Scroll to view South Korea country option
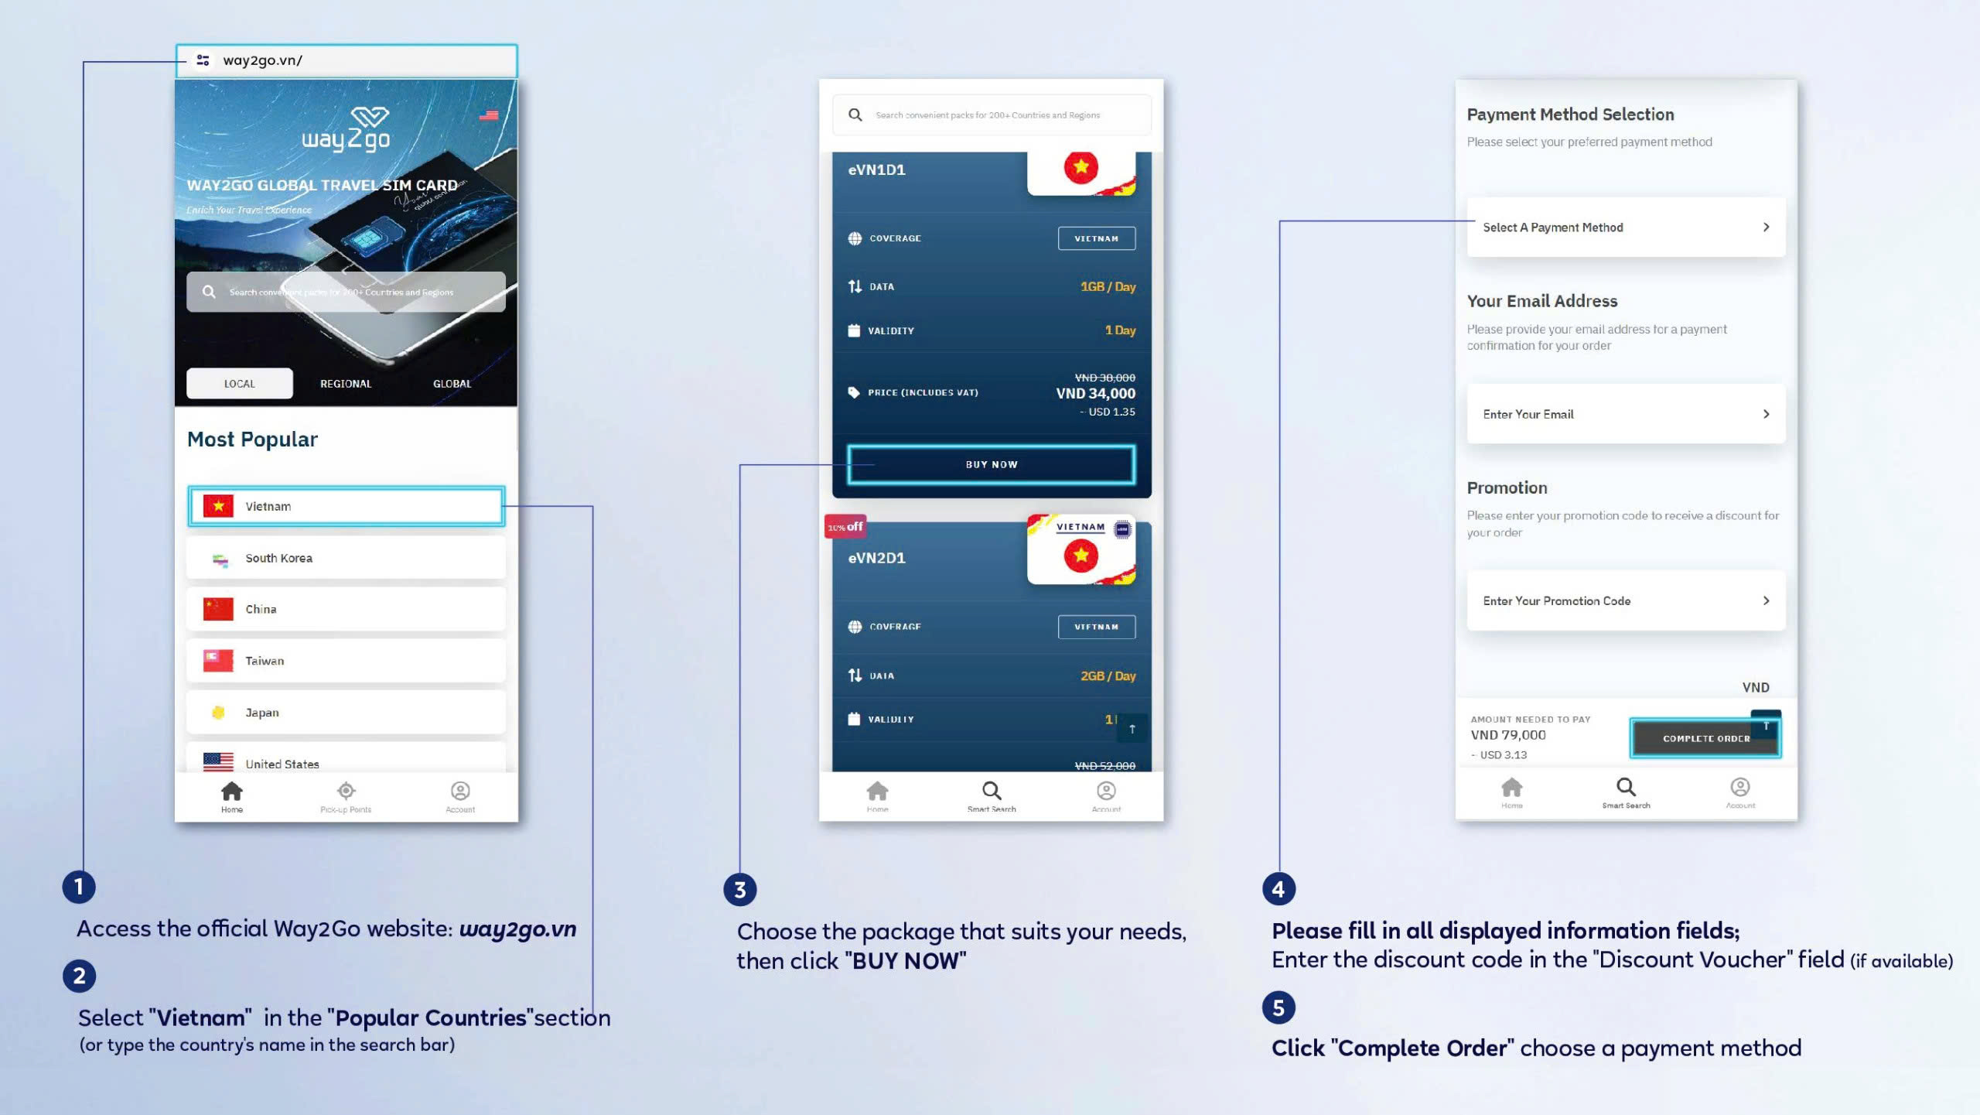 (x=346, y=557)
